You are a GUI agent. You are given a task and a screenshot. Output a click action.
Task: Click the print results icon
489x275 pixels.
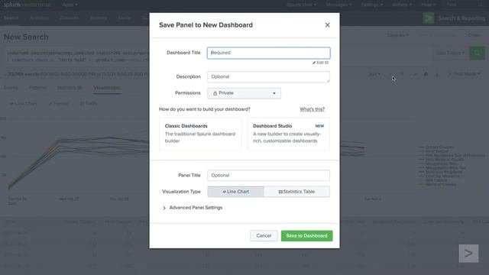pyautogui.click(x=426, y=74)
